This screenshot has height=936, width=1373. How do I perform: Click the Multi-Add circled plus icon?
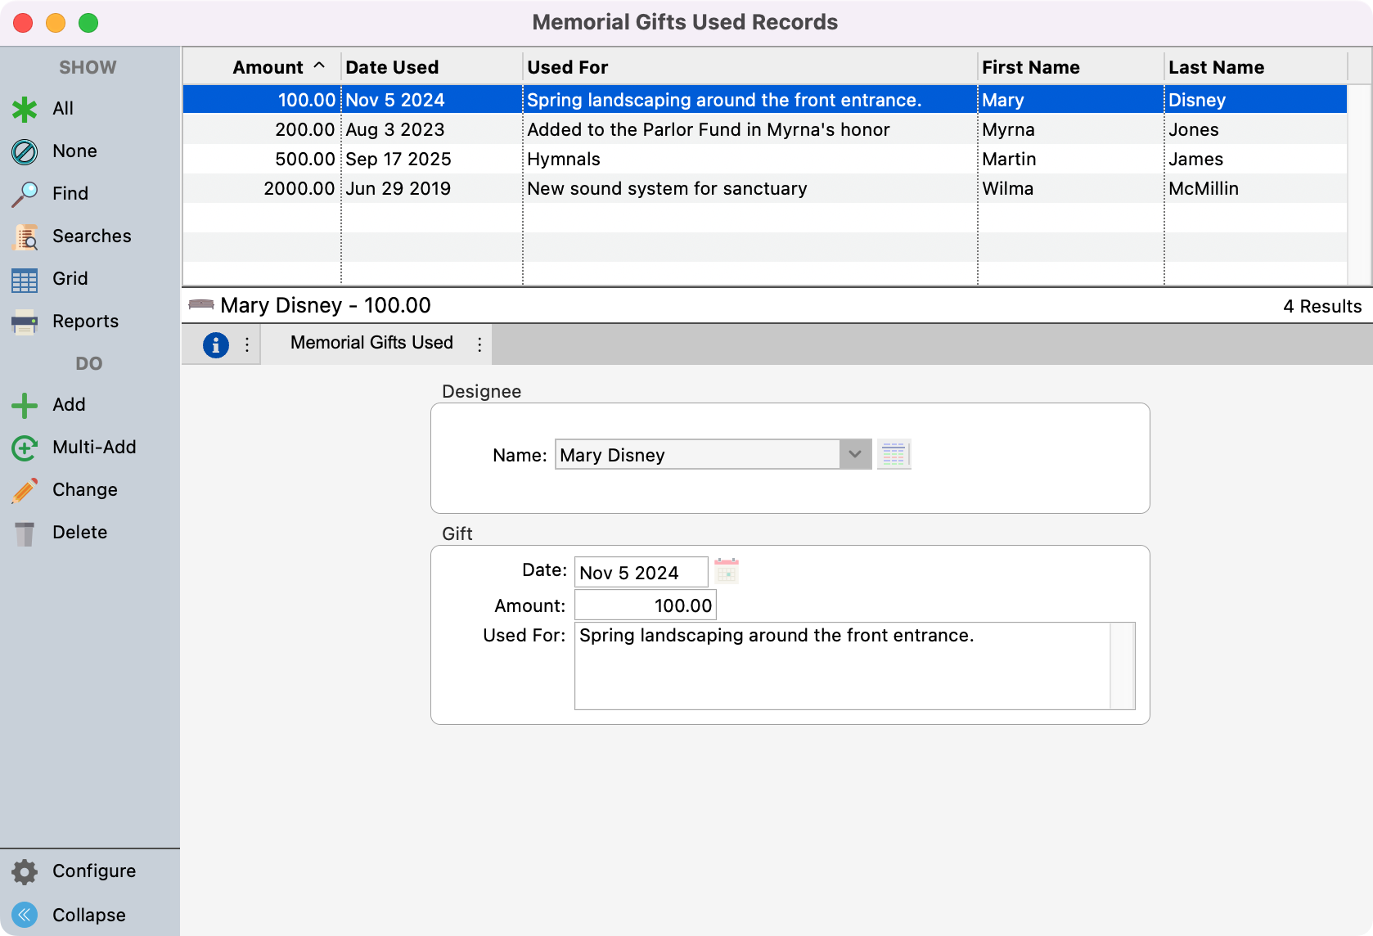[x=25, y=448]
